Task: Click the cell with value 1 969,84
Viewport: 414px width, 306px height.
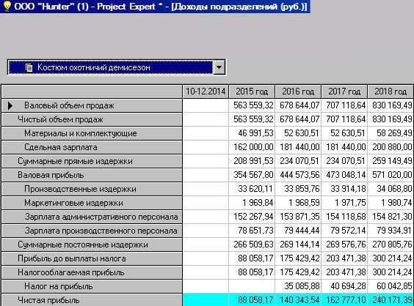Action: tap(252, 203)
